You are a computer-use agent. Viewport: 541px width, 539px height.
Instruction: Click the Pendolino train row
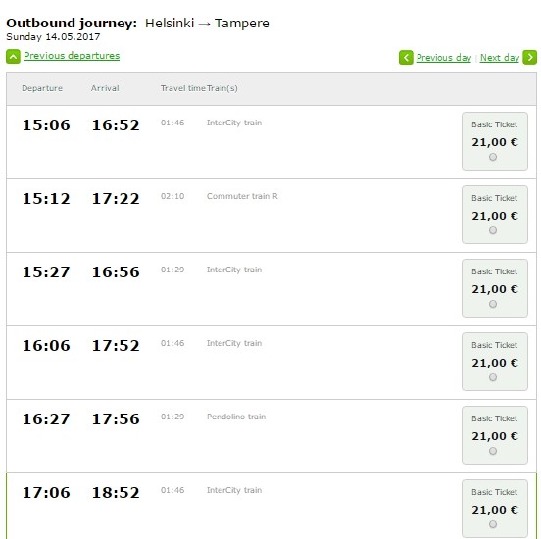coord(271,436)
